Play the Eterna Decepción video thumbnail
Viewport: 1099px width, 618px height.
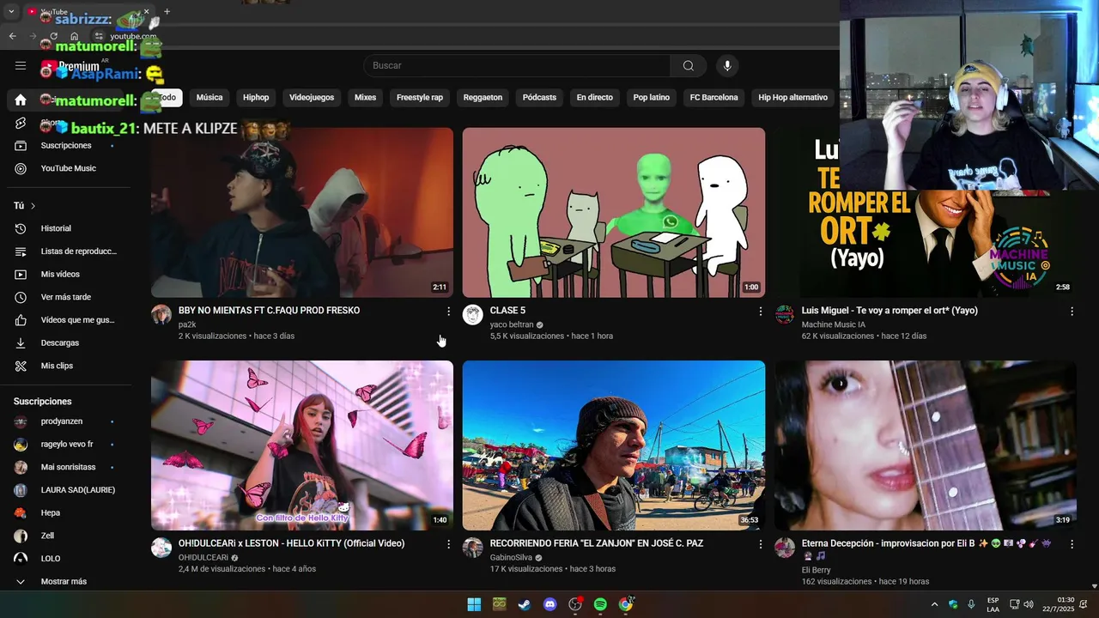tap(926, 445)
